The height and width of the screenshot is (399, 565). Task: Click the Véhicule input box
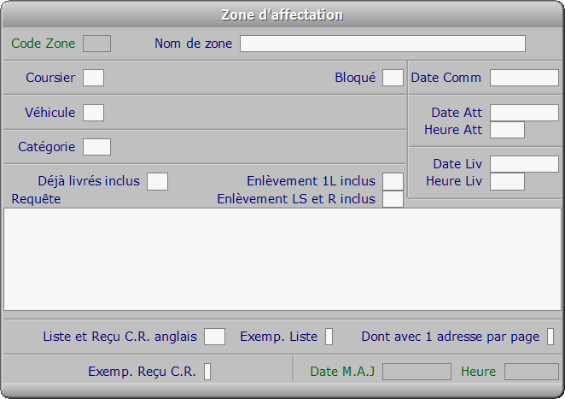93,113
